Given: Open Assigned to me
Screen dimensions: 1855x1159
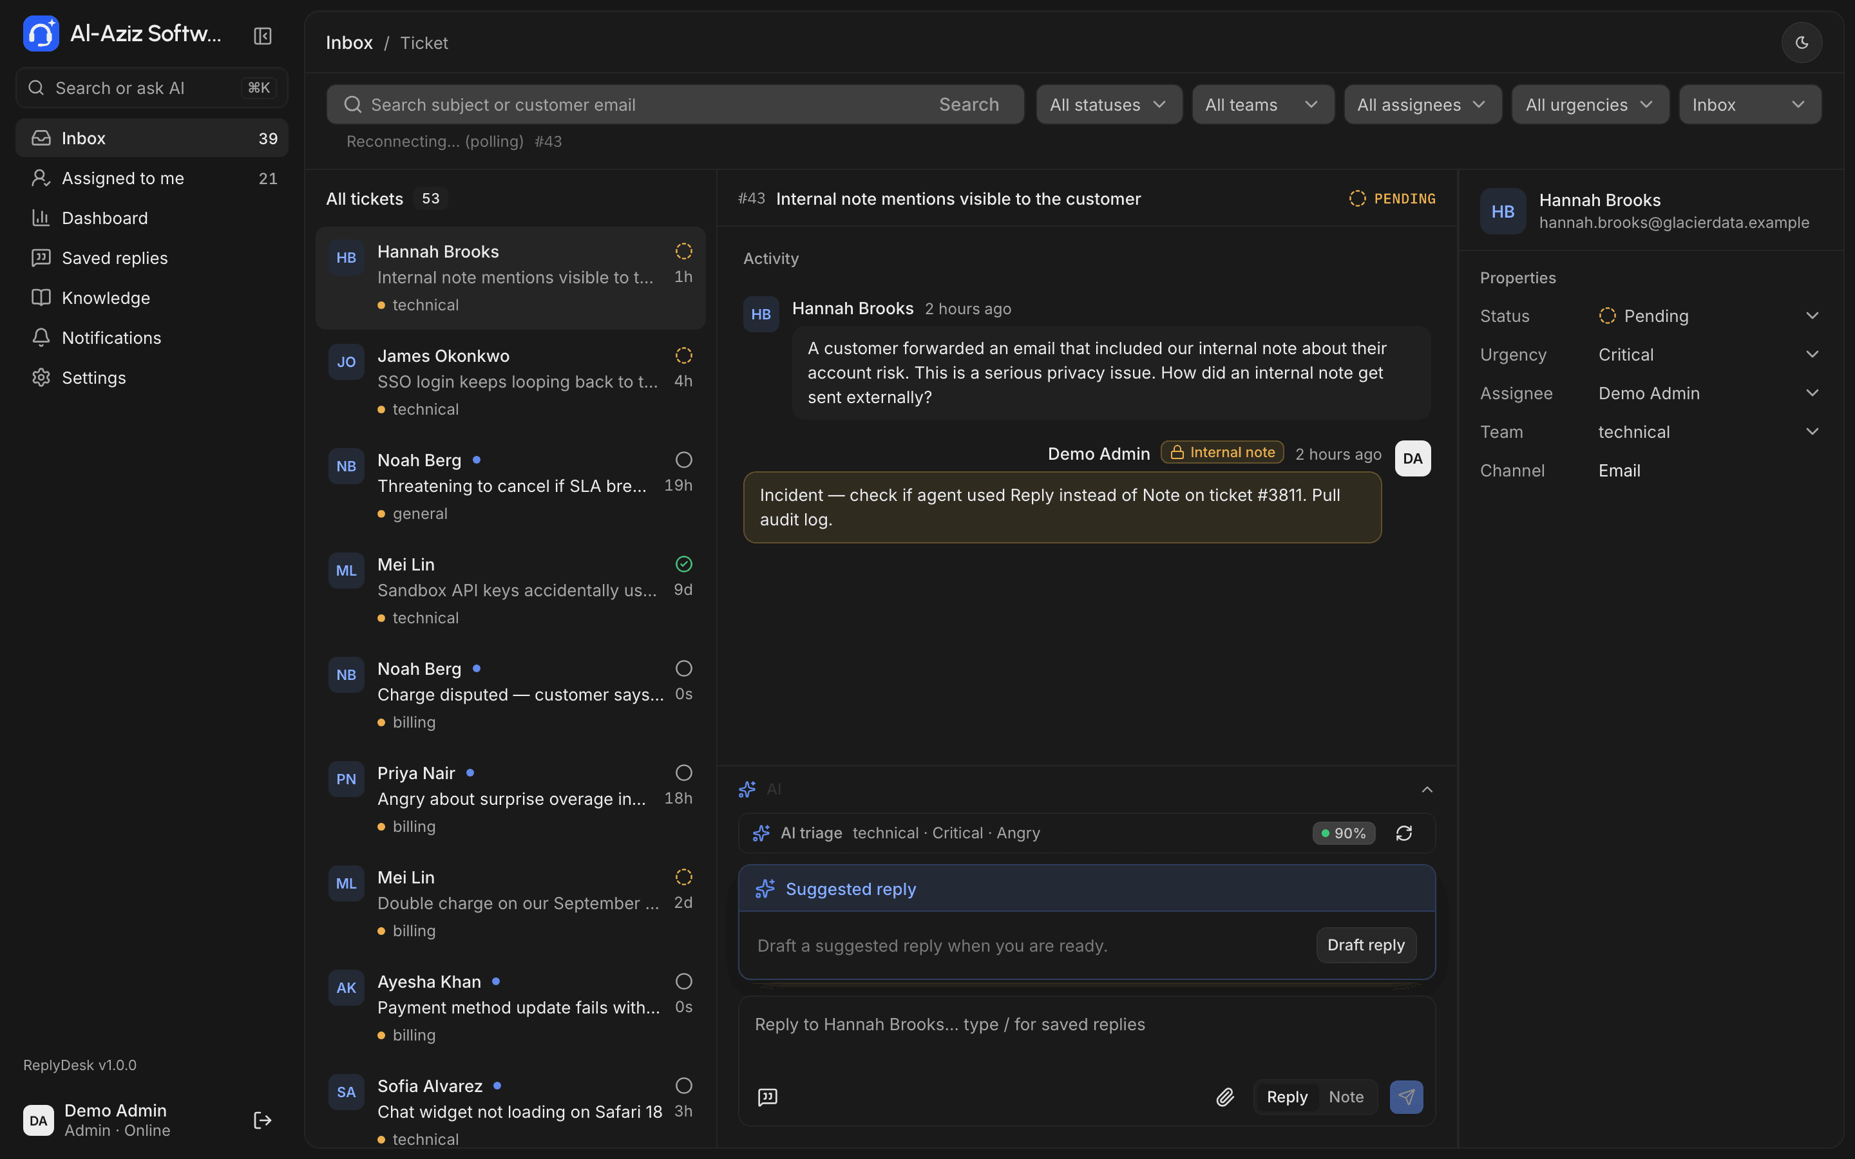Looking at the screenshot, I should pyautogui.click(x=152, y=178).
